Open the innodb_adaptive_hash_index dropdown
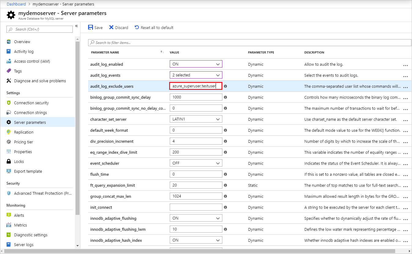This screenshot has height=254, width=412. pyautogui.click(x=196, y=240)
